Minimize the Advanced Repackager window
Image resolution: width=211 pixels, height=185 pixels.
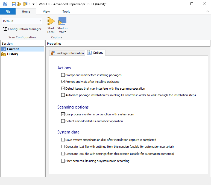(x=180, y=4)
